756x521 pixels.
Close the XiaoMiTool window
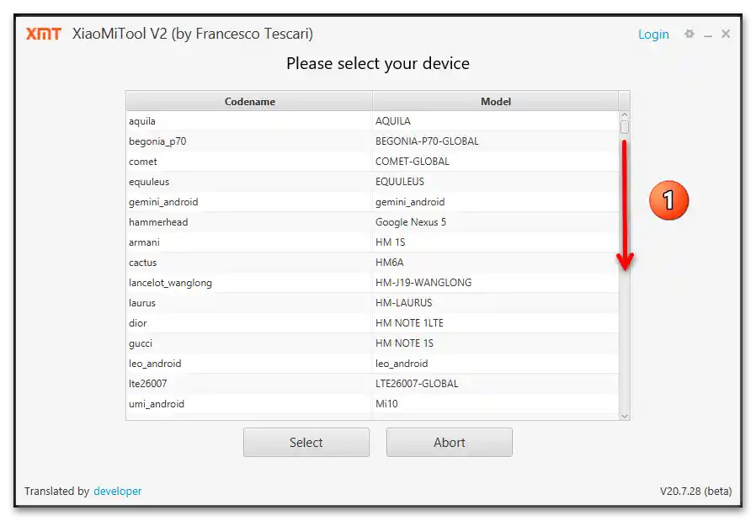(726, 35)
